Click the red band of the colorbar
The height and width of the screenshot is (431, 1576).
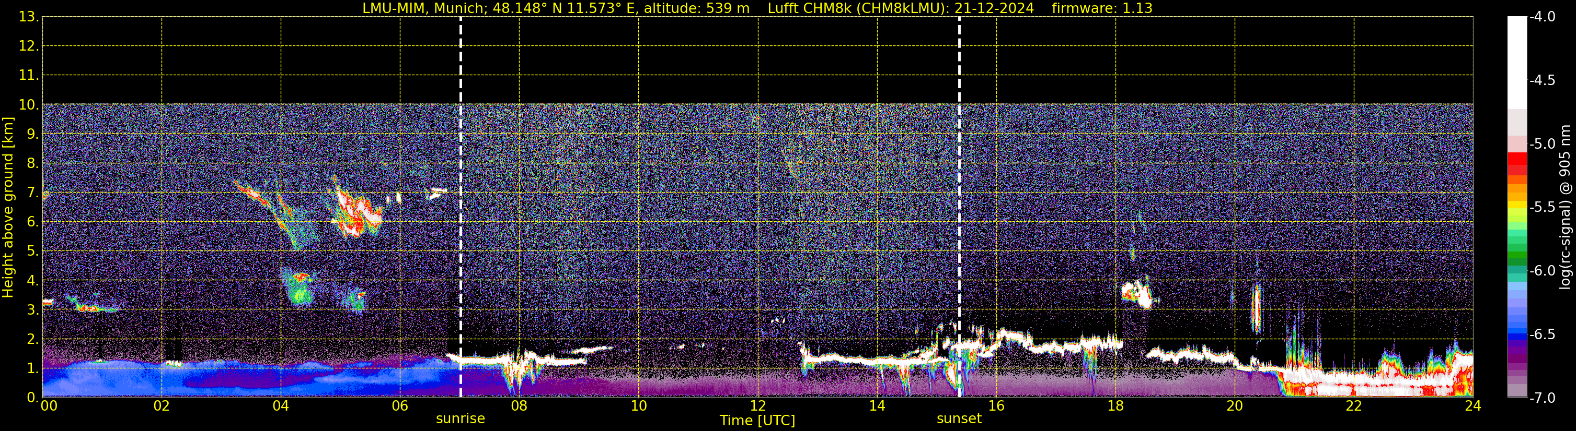pos(1516,164)
